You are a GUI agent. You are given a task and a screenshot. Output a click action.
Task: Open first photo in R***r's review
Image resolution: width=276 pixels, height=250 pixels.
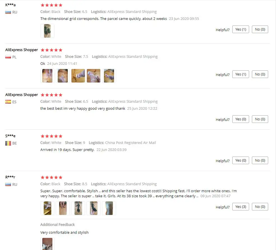click(x=47, y=208)
